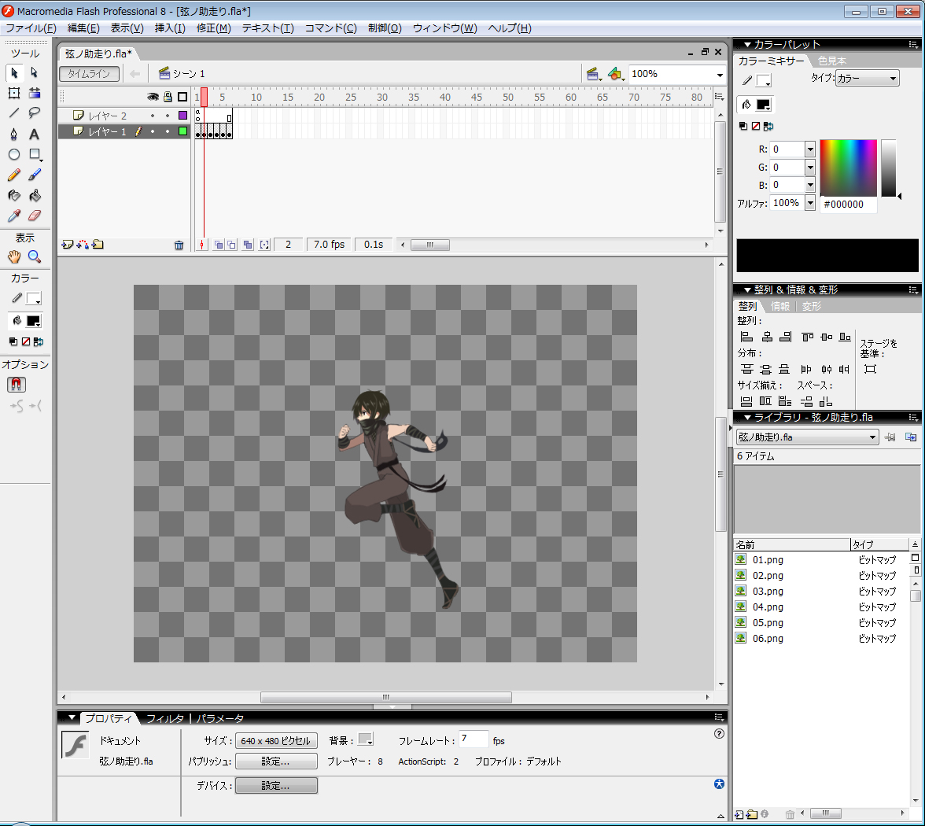
Task: Pick the Pen tool in the tools panel
Action: (x=14, y=134)
